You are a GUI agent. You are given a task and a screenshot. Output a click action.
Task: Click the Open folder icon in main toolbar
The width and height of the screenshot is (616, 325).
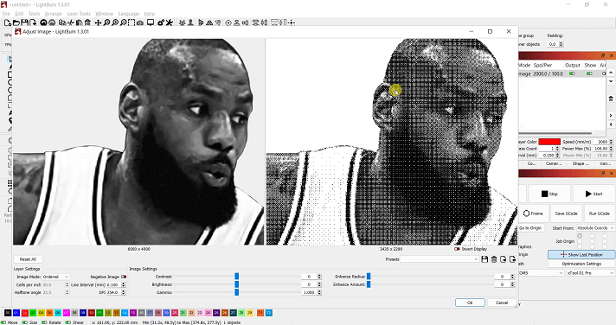pyautogui.click(x=16, y=22)
